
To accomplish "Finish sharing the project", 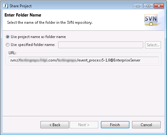I will pyautogui.click(x=115, y=125).
